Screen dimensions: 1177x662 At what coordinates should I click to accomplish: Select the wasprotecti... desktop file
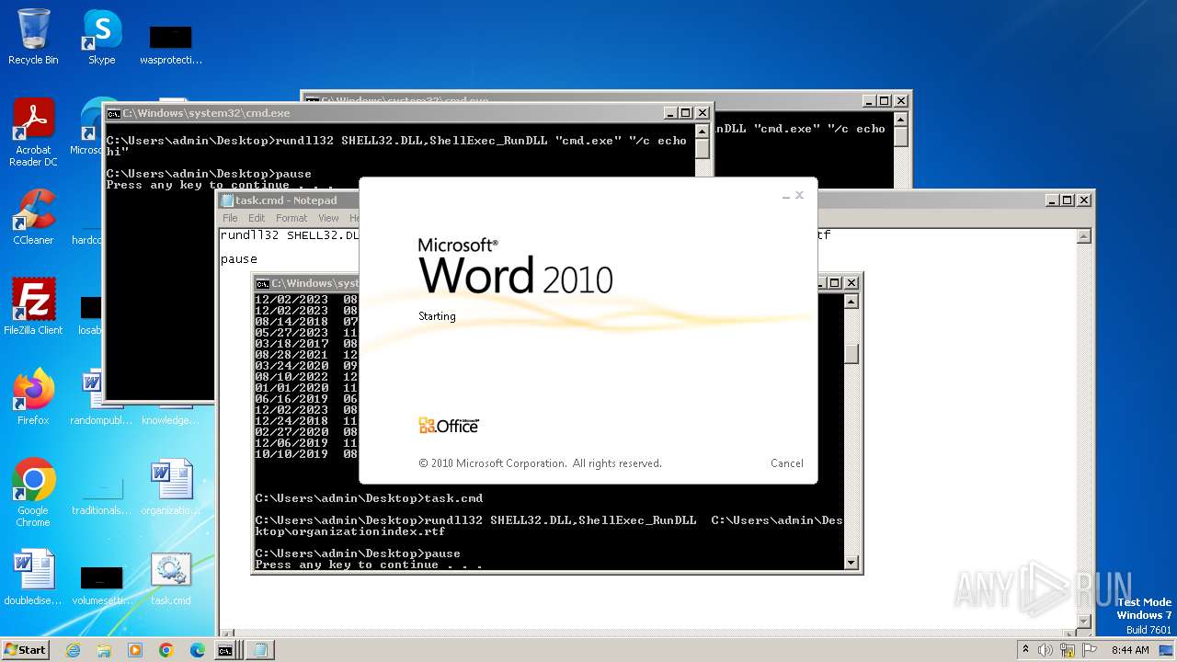pyautogui.click(x=171, y=44)
